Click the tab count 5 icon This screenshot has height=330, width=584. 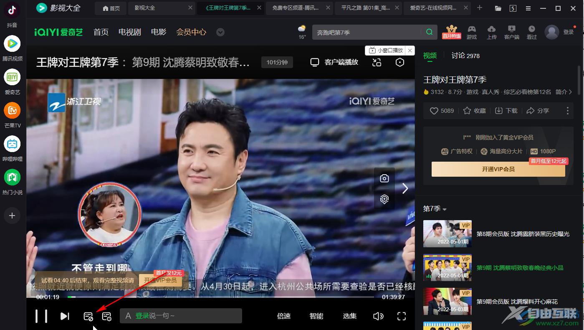(x=513, y=8)
